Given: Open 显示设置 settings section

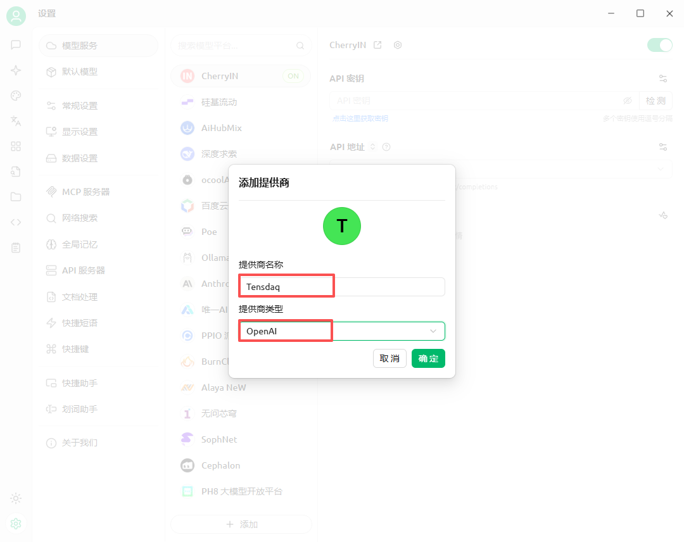Looking at the screenshot, I should point(98,132).
